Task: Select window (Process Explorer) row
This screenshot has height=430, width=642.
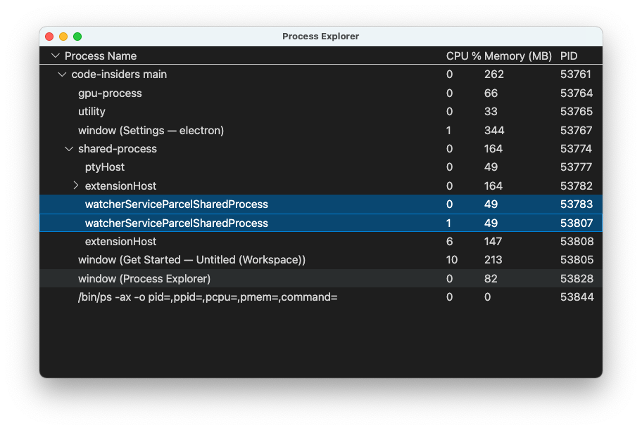Action: click(144, 279)
